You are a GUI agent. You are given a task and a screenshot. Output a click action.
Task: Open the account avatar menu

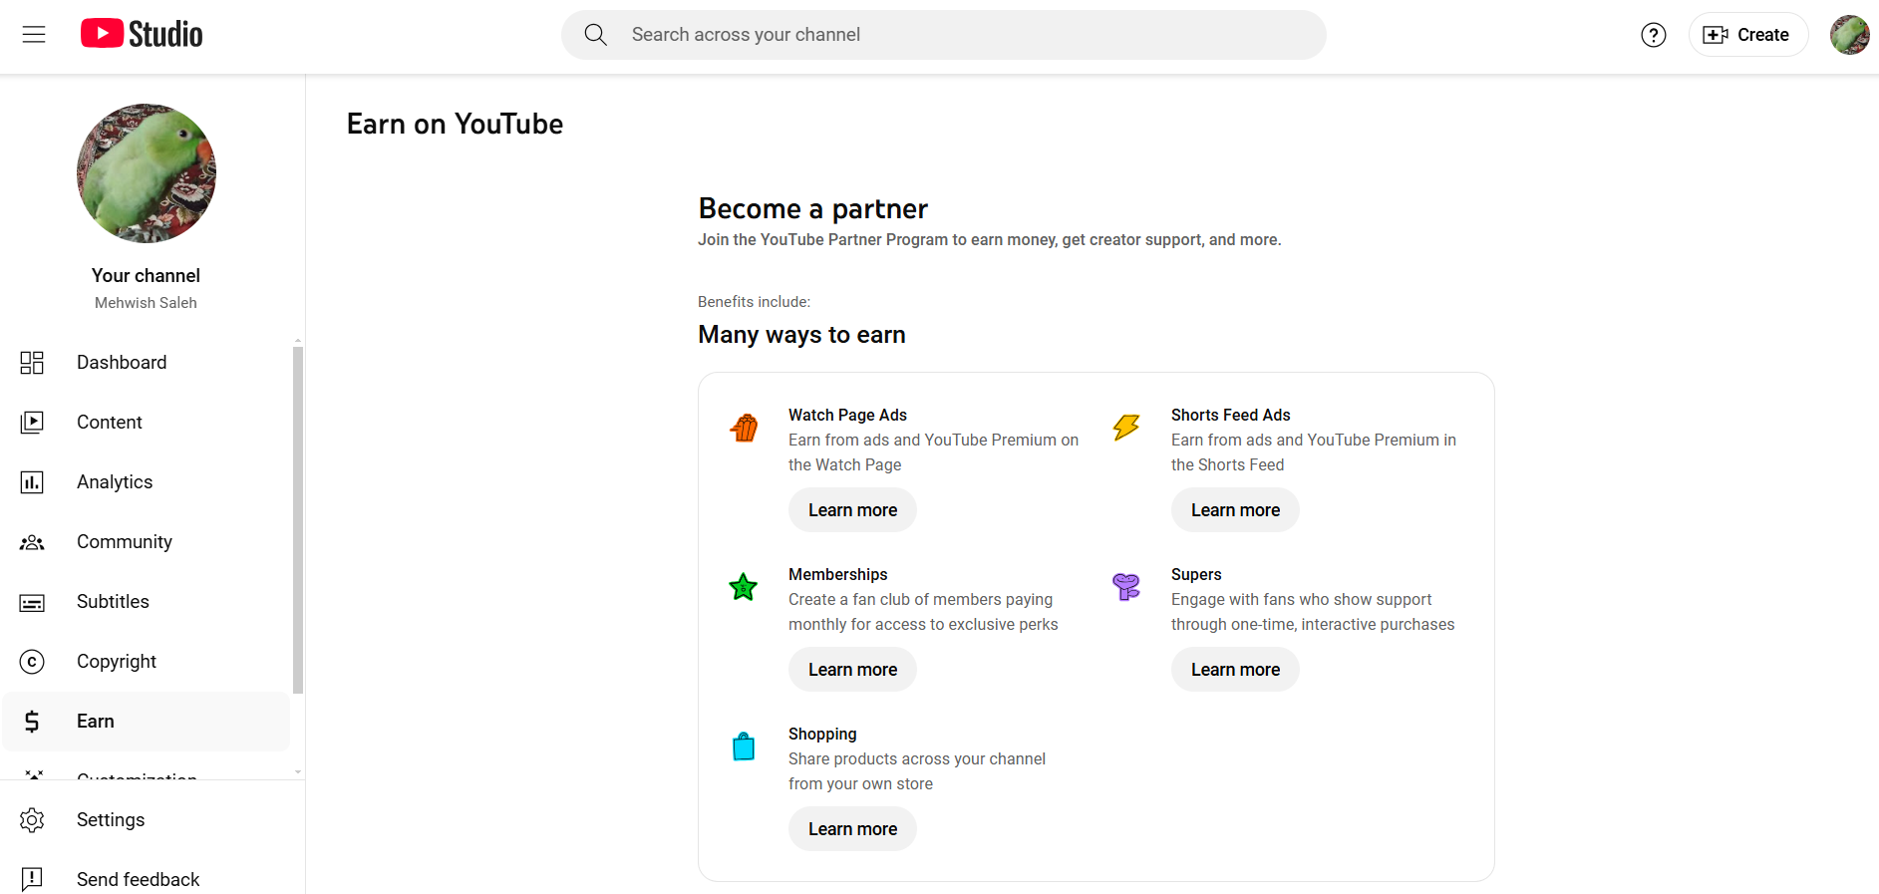[x=1849, y=35]
